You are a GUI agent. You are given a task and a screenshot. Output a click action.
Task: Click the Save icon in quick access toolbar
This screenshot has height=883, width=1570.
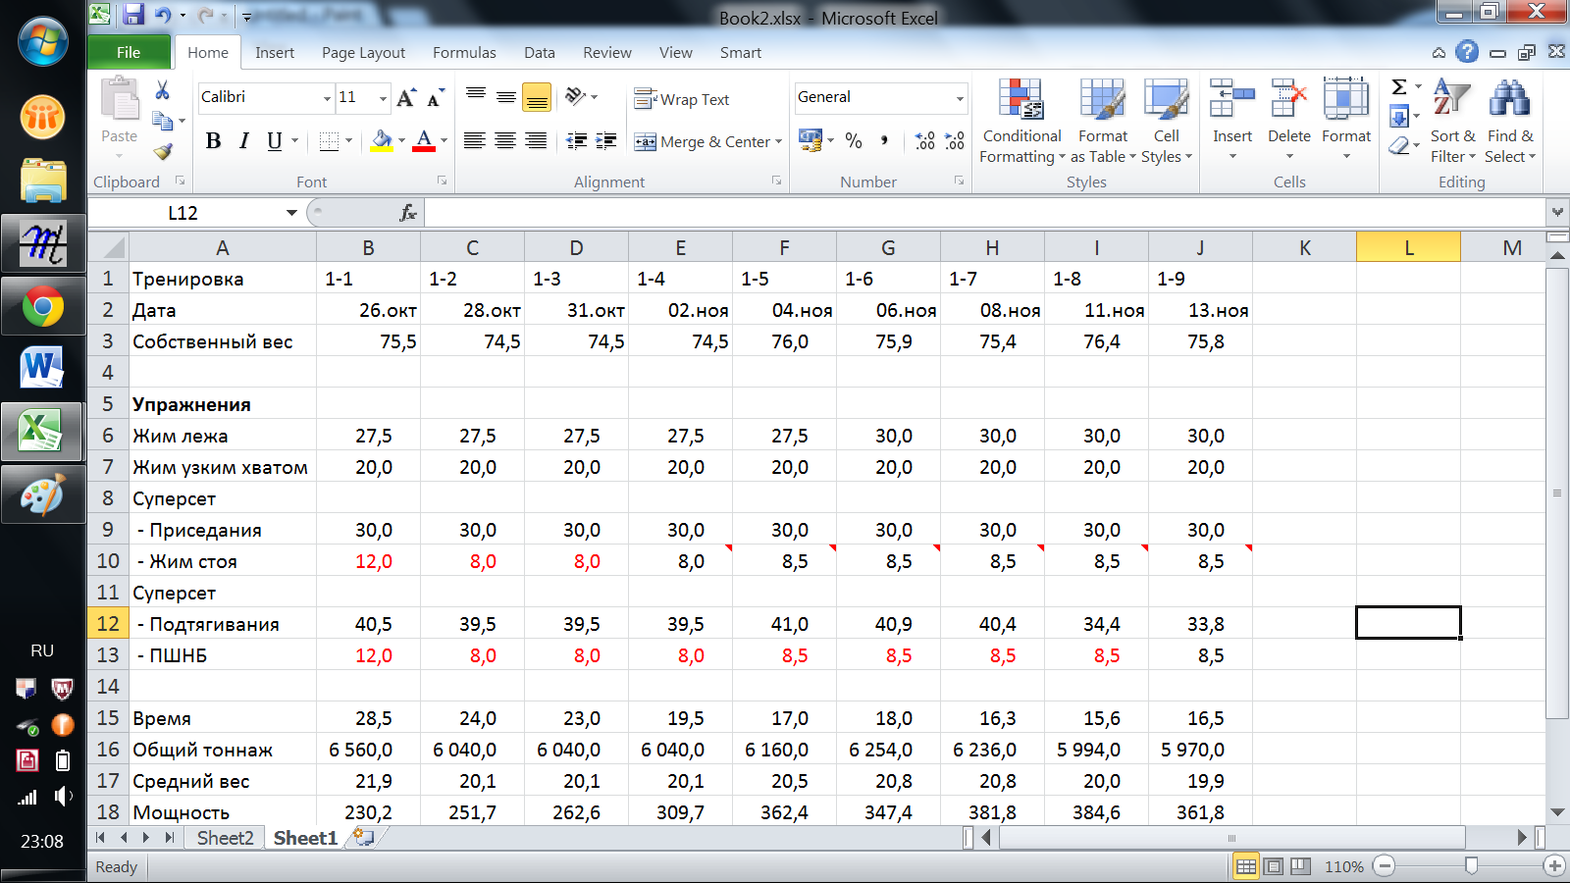click(x=133, y=15)
